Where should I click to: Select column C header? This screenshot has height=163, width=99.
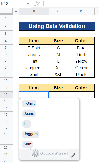click(x=58, y=11)
